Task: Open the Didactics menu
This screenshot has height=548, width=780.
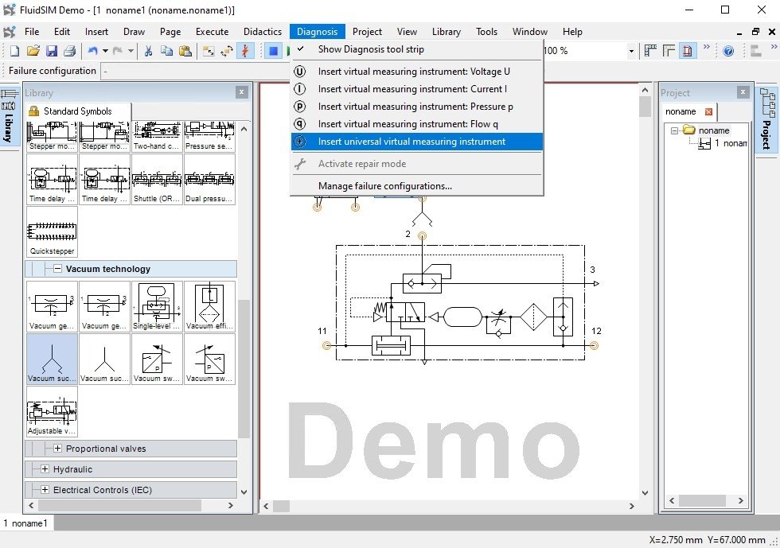Action: pos(263,32)
